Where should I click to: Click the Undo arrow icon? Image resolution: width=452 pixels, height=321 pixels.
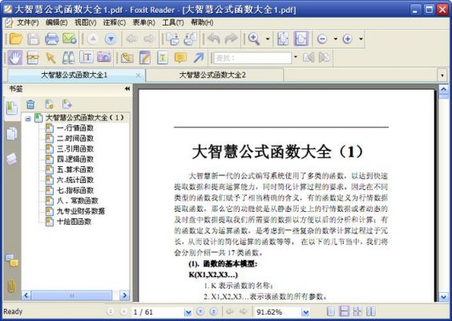(214, 39)
